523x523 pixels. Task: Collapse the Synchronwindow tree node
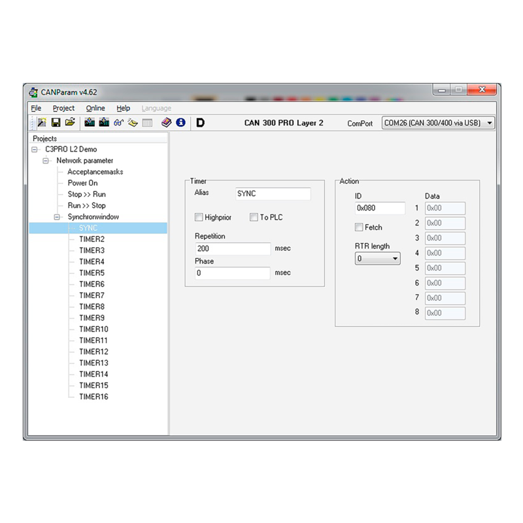coord(57,217)
